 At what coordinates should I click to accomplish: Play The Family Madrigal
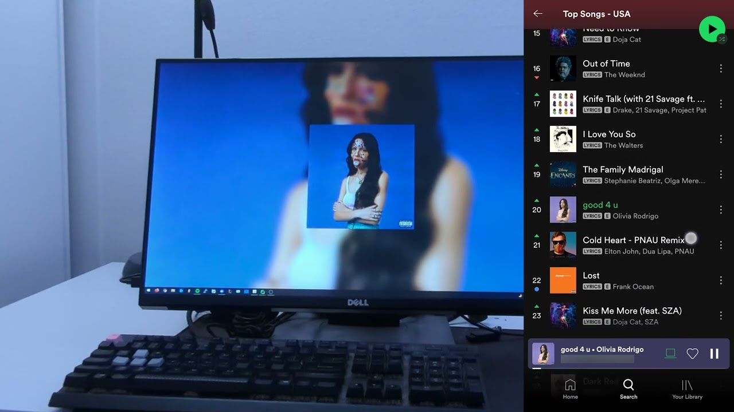(623, 169)
